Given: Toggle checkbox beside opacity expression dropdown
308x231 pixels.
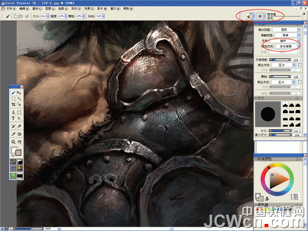Looking at the screenshot, I should click(300, 65).
